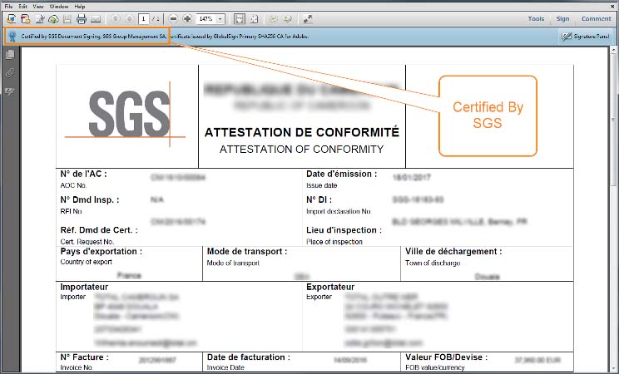Click the 'N° de l'AC :' label
The image size is (619, 374).
click(84, 174)
